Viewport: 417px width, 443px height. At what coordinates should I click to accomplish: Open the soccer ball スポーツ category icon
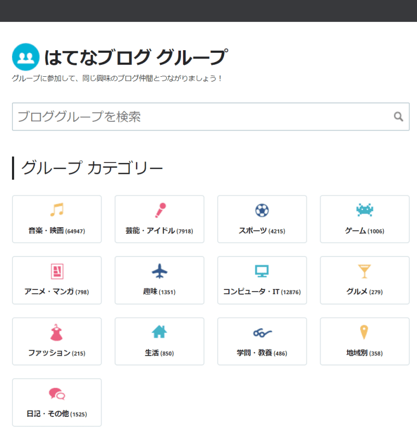[x=262, y=210]
